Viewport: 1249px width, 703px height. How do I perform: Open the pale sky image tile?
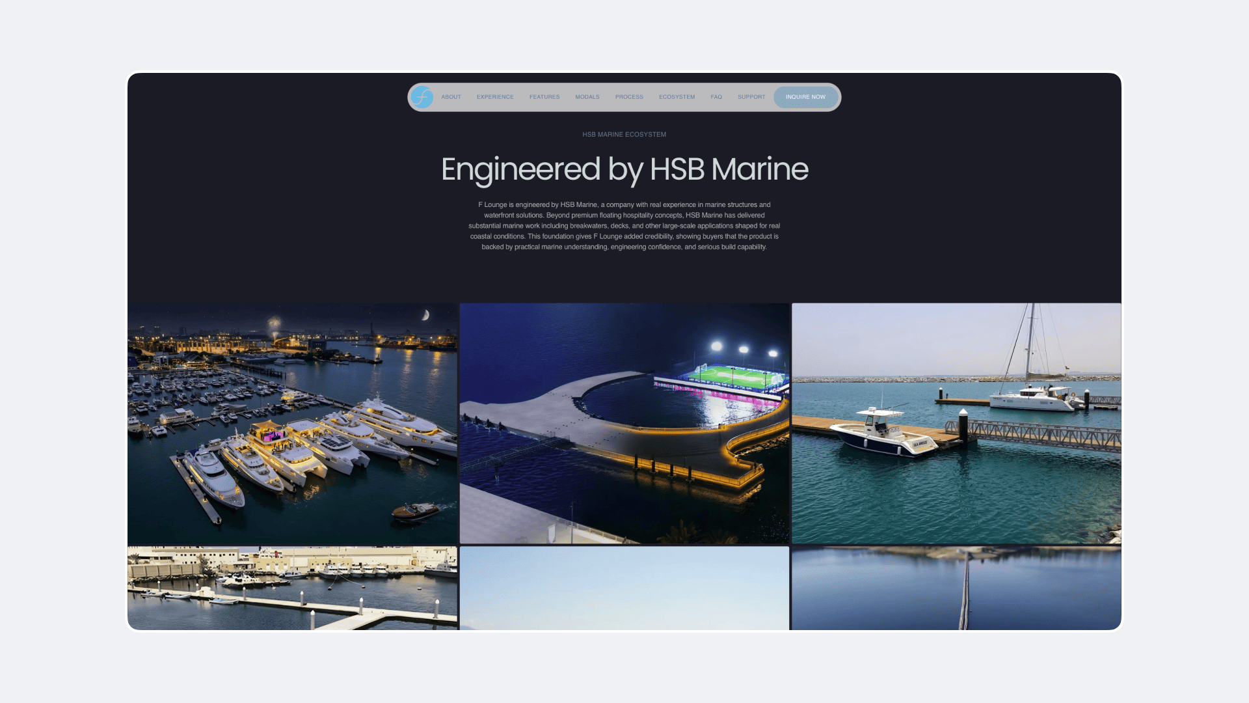click(624, 588)
